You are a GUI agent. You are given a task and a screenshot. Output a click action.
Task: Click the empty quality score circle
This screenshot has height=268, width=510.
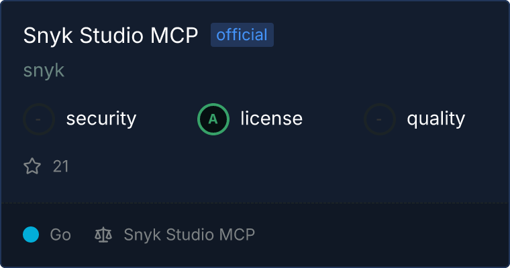pos(380,119)
